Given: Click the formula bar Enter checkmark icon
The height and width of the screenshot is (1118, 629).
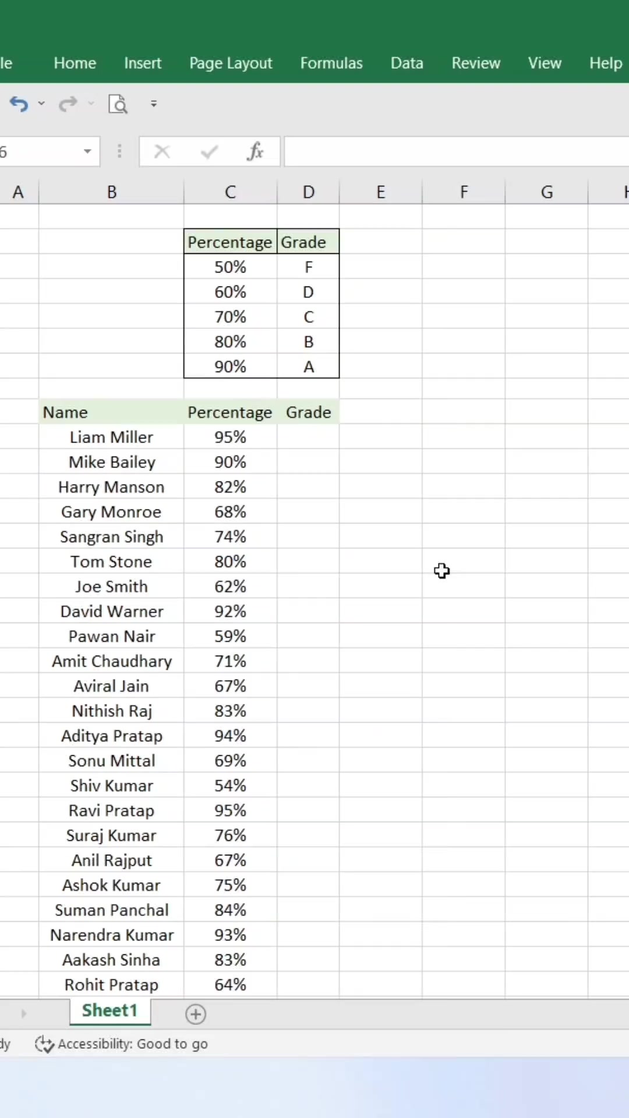Looking at the screenshot, I should pos(209,152).
